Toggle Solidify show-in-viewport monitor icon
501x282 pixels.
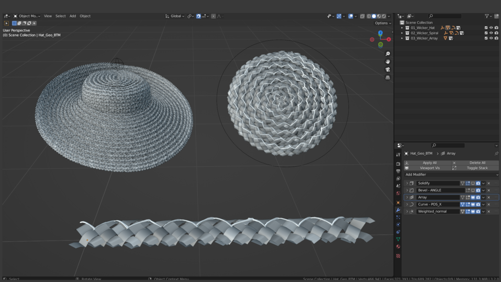coord(473,183)
